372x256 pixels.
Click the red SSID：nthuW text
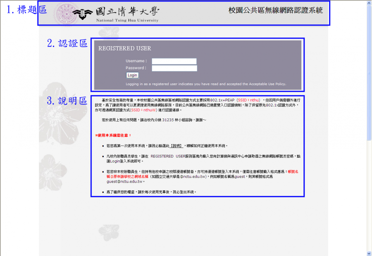(x=143, y=110)
